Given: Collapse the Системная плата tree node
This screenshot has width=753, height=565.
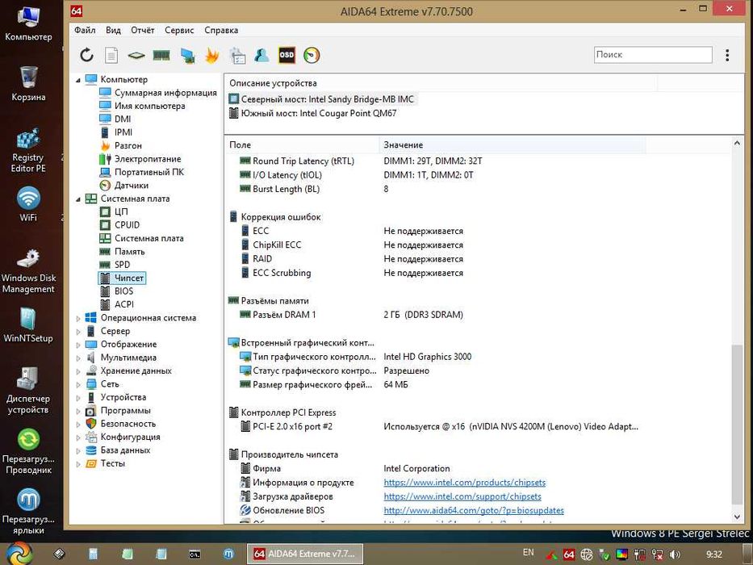Looking at the screenshot, I should 77,199.
